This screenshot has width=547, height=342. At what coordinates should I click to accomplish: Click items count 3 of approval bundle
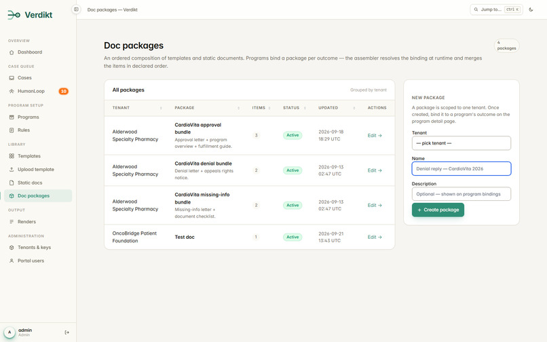[256, 136]
